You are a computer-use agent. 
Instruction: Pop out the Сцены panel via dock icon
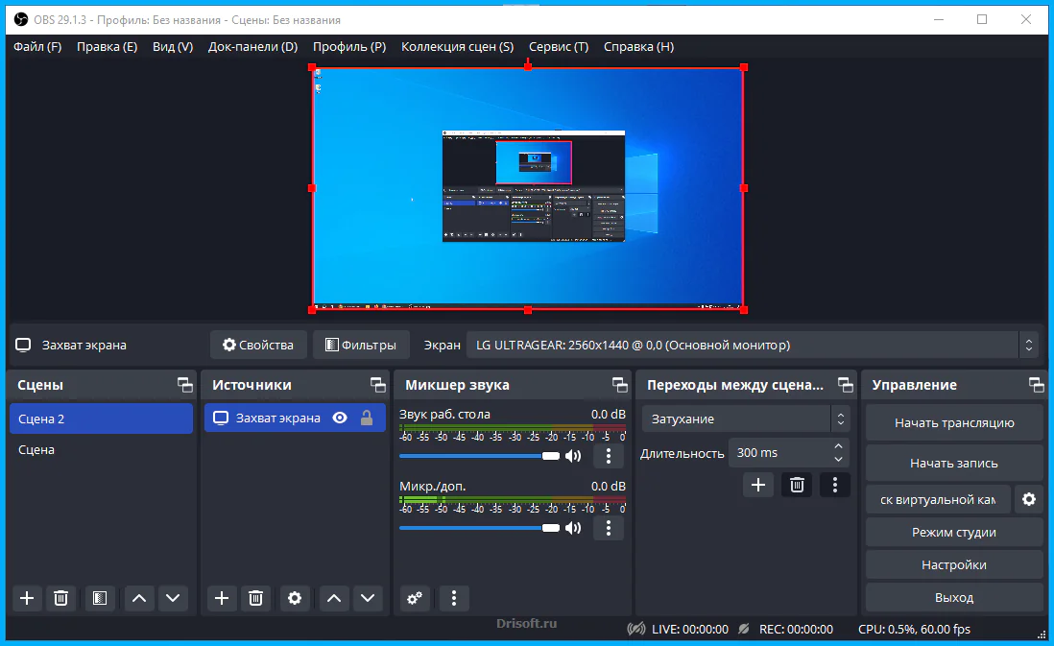point(184,384)
